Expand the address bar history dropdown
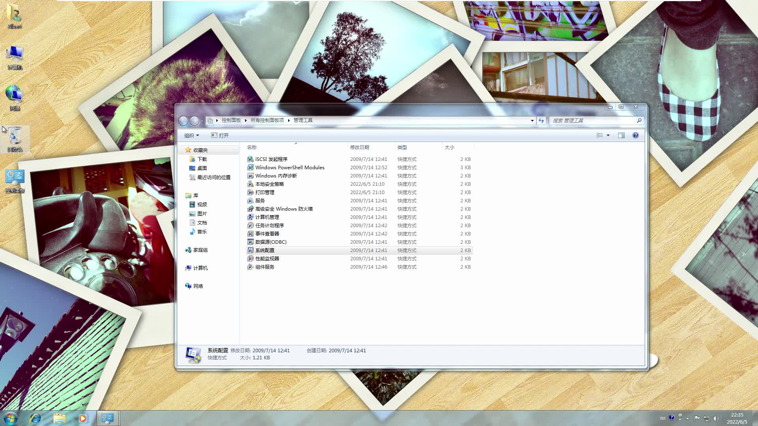Screen dimensions: 758x426 tap(532, 120)
